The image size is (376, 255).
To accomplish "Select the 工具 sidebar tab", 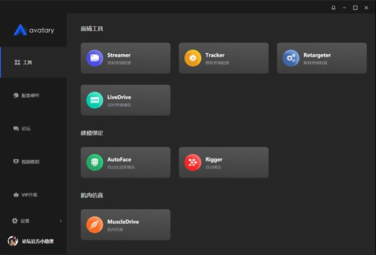I will pyautogui.click(x=27, y=63).
